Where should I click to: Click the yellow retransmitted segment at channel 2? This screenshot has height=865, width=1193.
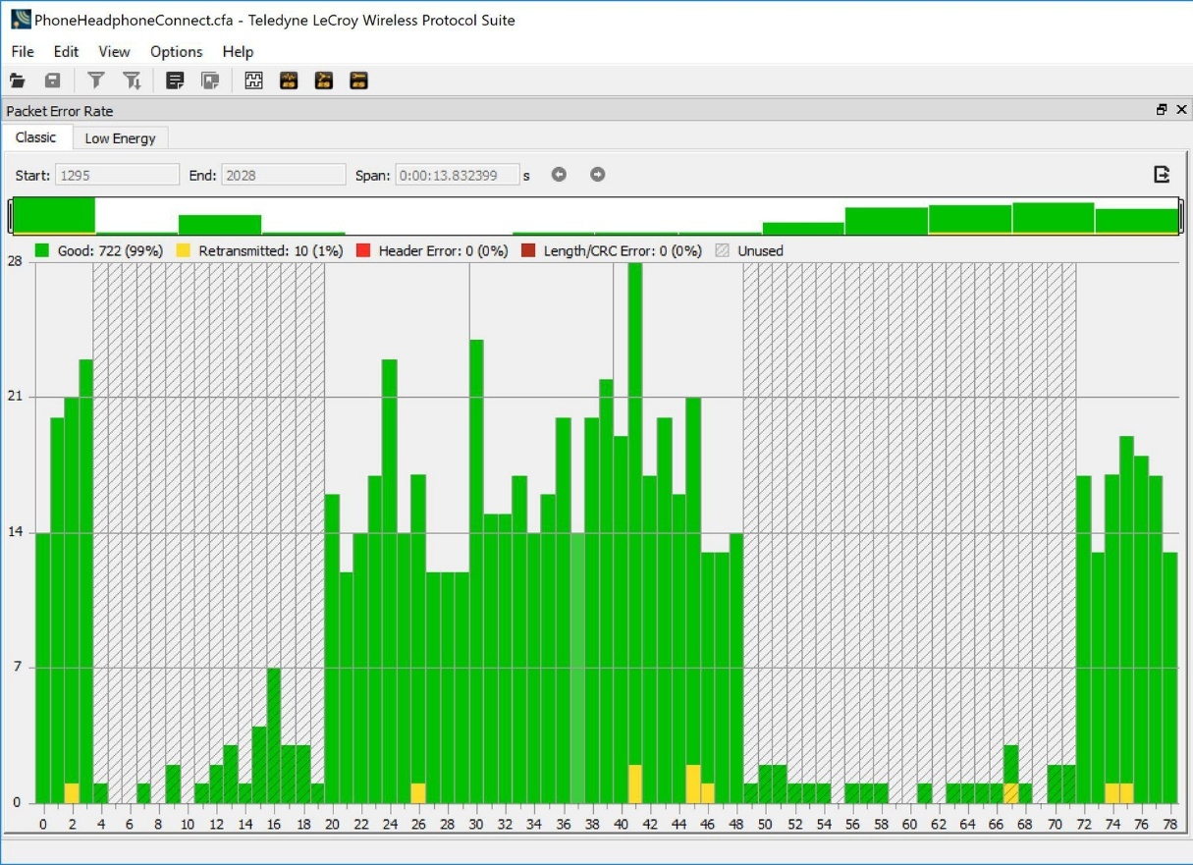click(x=72, y=793)
